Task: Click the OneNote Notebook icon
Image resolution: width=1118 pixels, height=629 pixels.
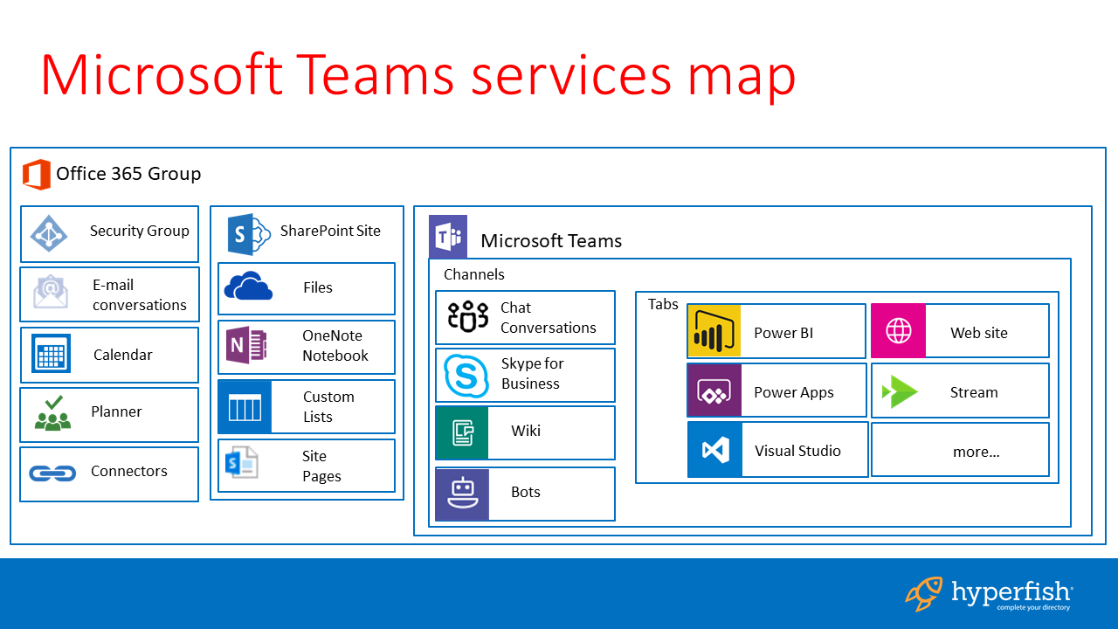Action: tap(247, 346)
